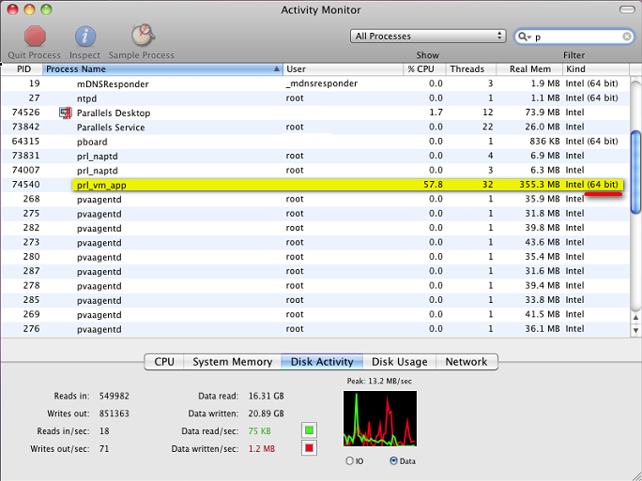Click the _mdnsresponder user cell
The image size is (642, 481).
click(x=321, y=83)
